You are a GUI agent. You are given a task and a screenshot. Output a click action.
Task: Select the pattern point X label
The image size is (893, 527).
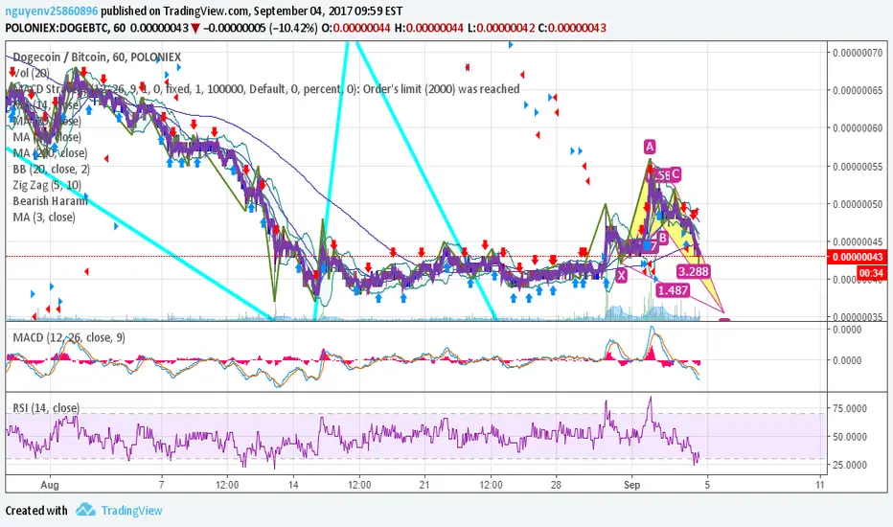[x=621, y=276]
